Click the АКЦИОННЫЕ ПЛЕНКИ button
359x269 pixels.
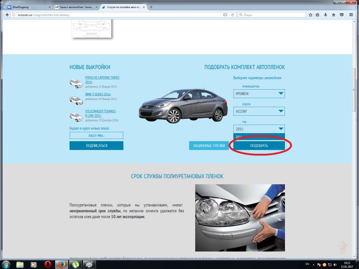pyautogui.click(x=209, y=146)
